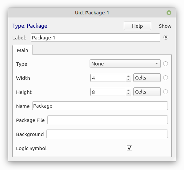Toggle the Show radio for Label
This screenshot has width=184, height=170.
tap(166, 37)
